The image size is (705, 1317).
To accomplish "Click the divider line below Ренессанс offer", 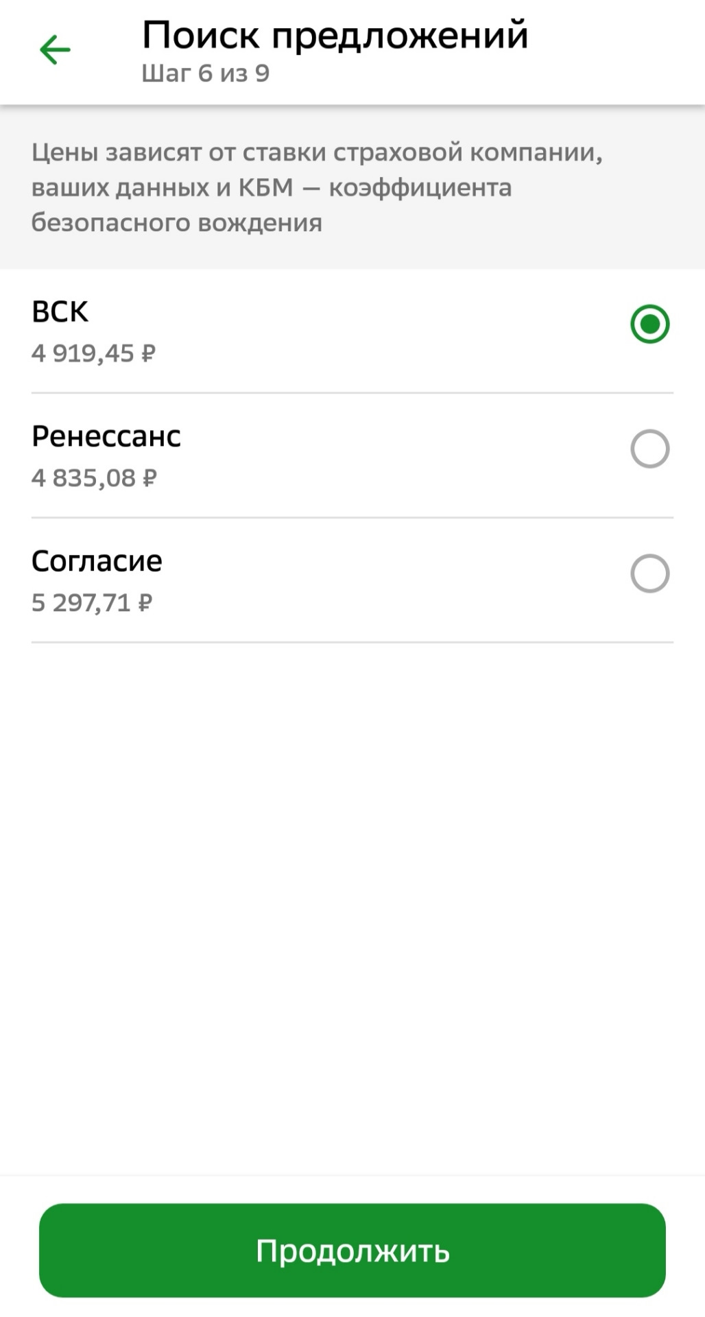I will pos(352,518).
